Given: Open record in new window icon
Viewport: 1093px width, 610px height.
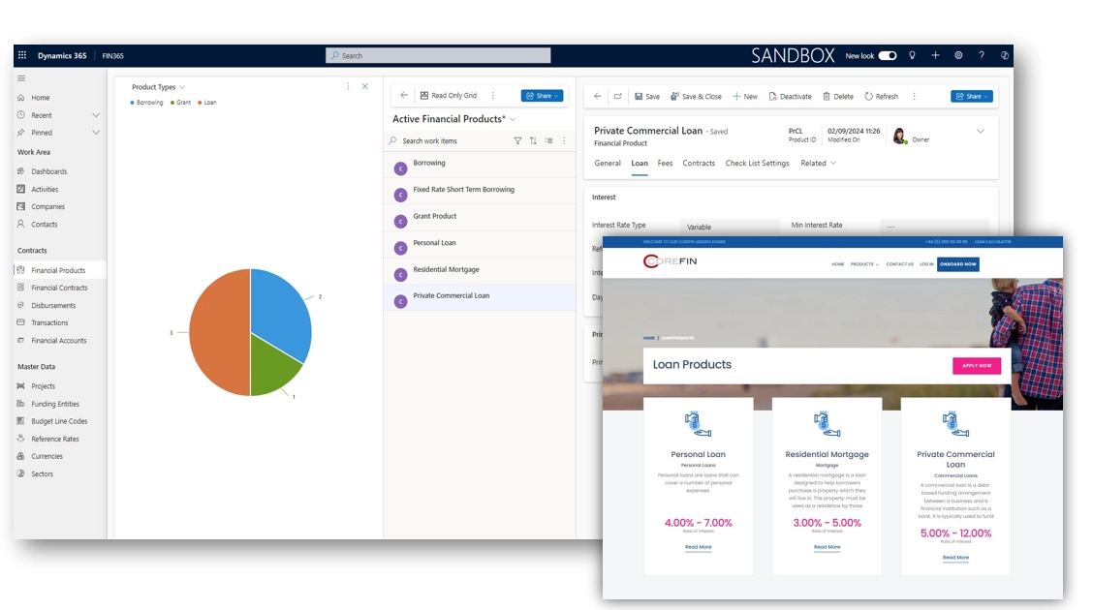Looking at the screenshot, I should click(617, 96).
